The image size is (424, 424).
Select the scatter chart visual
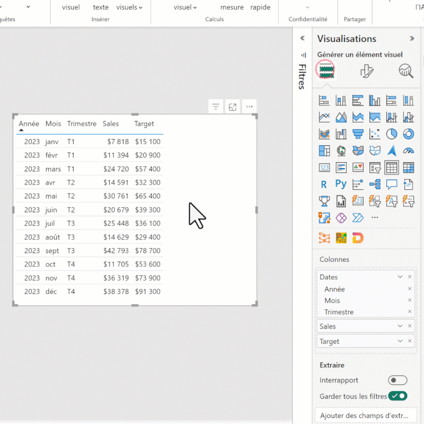[375, 134]
